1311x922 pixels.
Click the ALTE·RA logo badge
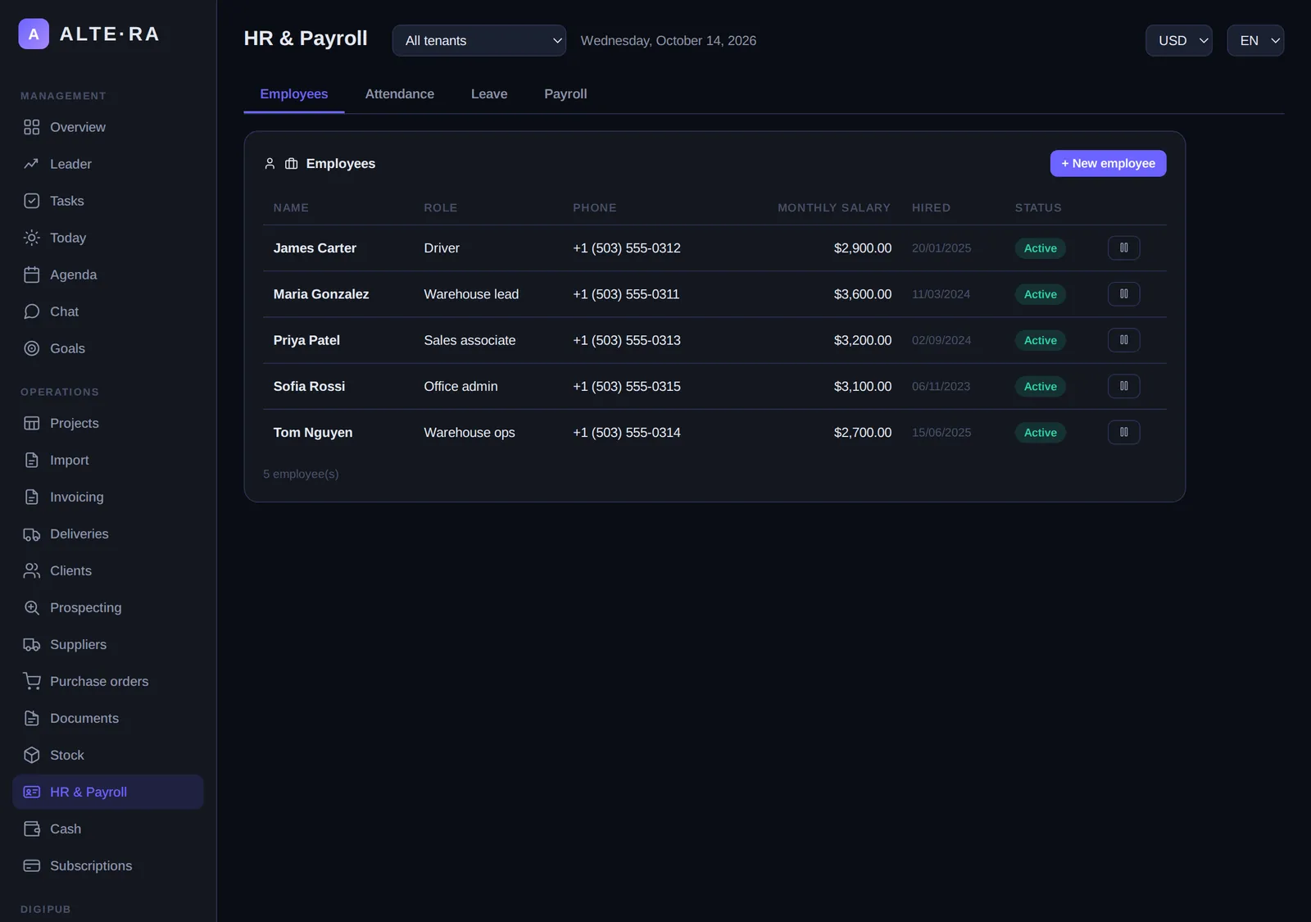(x=34, y=34)
